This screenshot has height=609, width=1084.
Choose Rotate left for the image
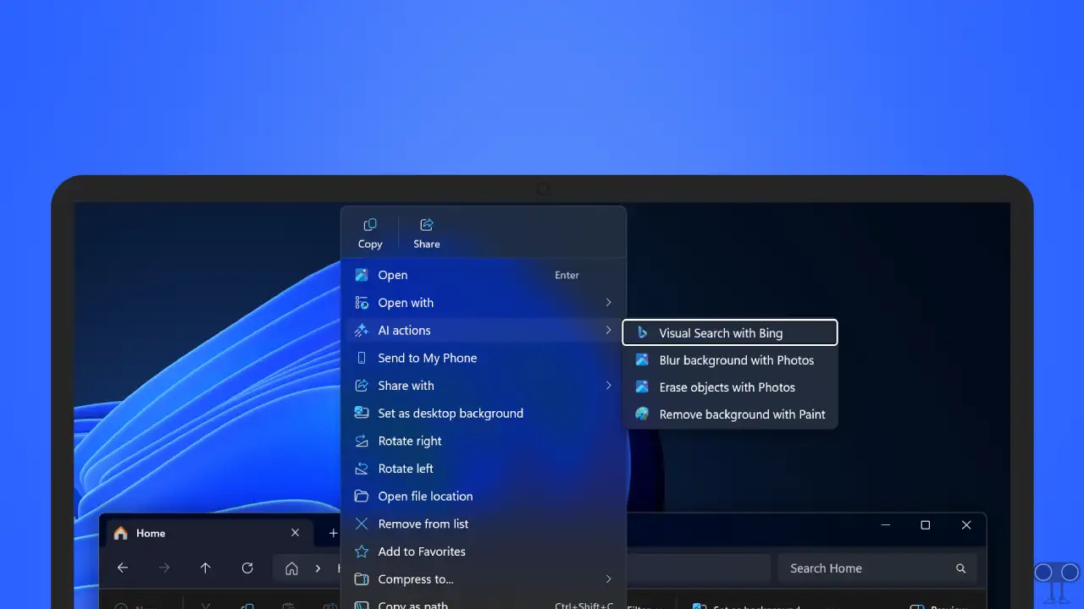[x=405, y=468]
